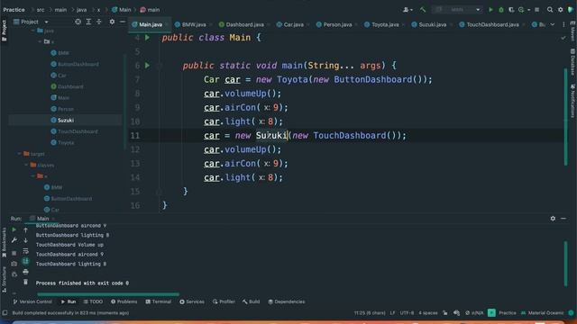Click Material Oceanic theme in status bar
Screen dimensions: 577x324
[x=542, y=313]
